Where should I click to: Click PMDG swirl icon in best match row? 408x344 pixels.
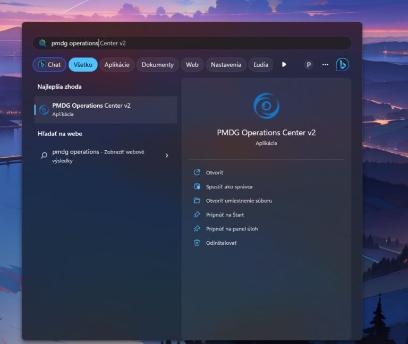click(44, 110)
